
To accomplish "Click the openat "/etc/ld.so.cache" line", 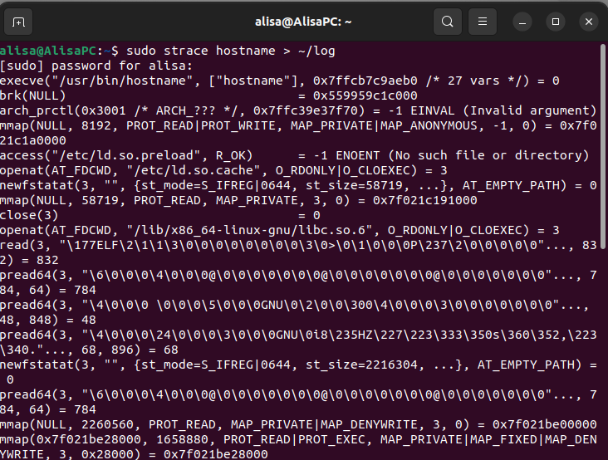I will pyautogui.click(x=223, y=170).
